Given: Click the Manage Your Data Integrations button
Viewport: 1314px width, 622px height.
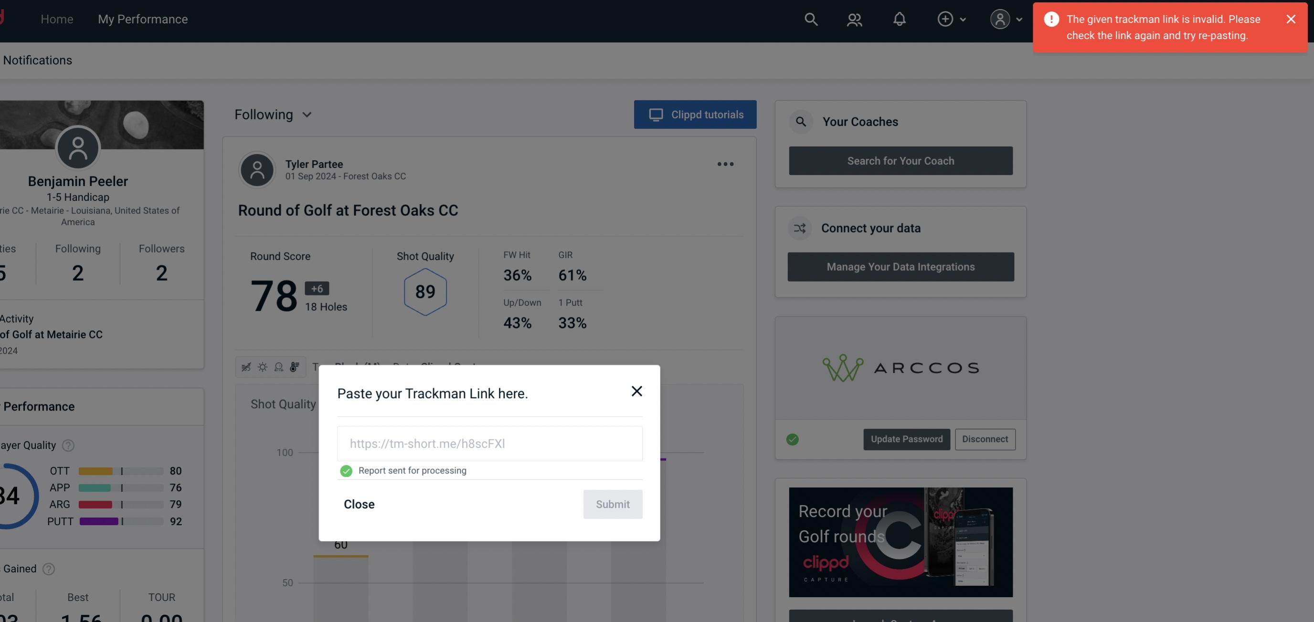Looking at the screenshot, I should coord(901,266).
